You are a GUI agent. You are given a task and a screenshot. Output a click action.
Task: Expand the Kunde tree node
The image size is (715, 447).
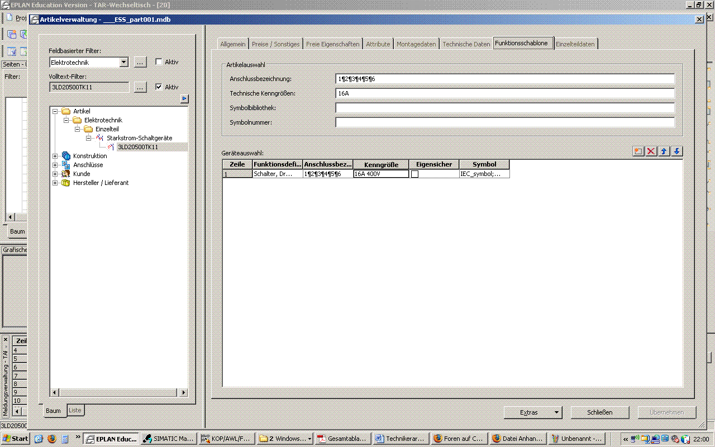[x=55, y=174]
